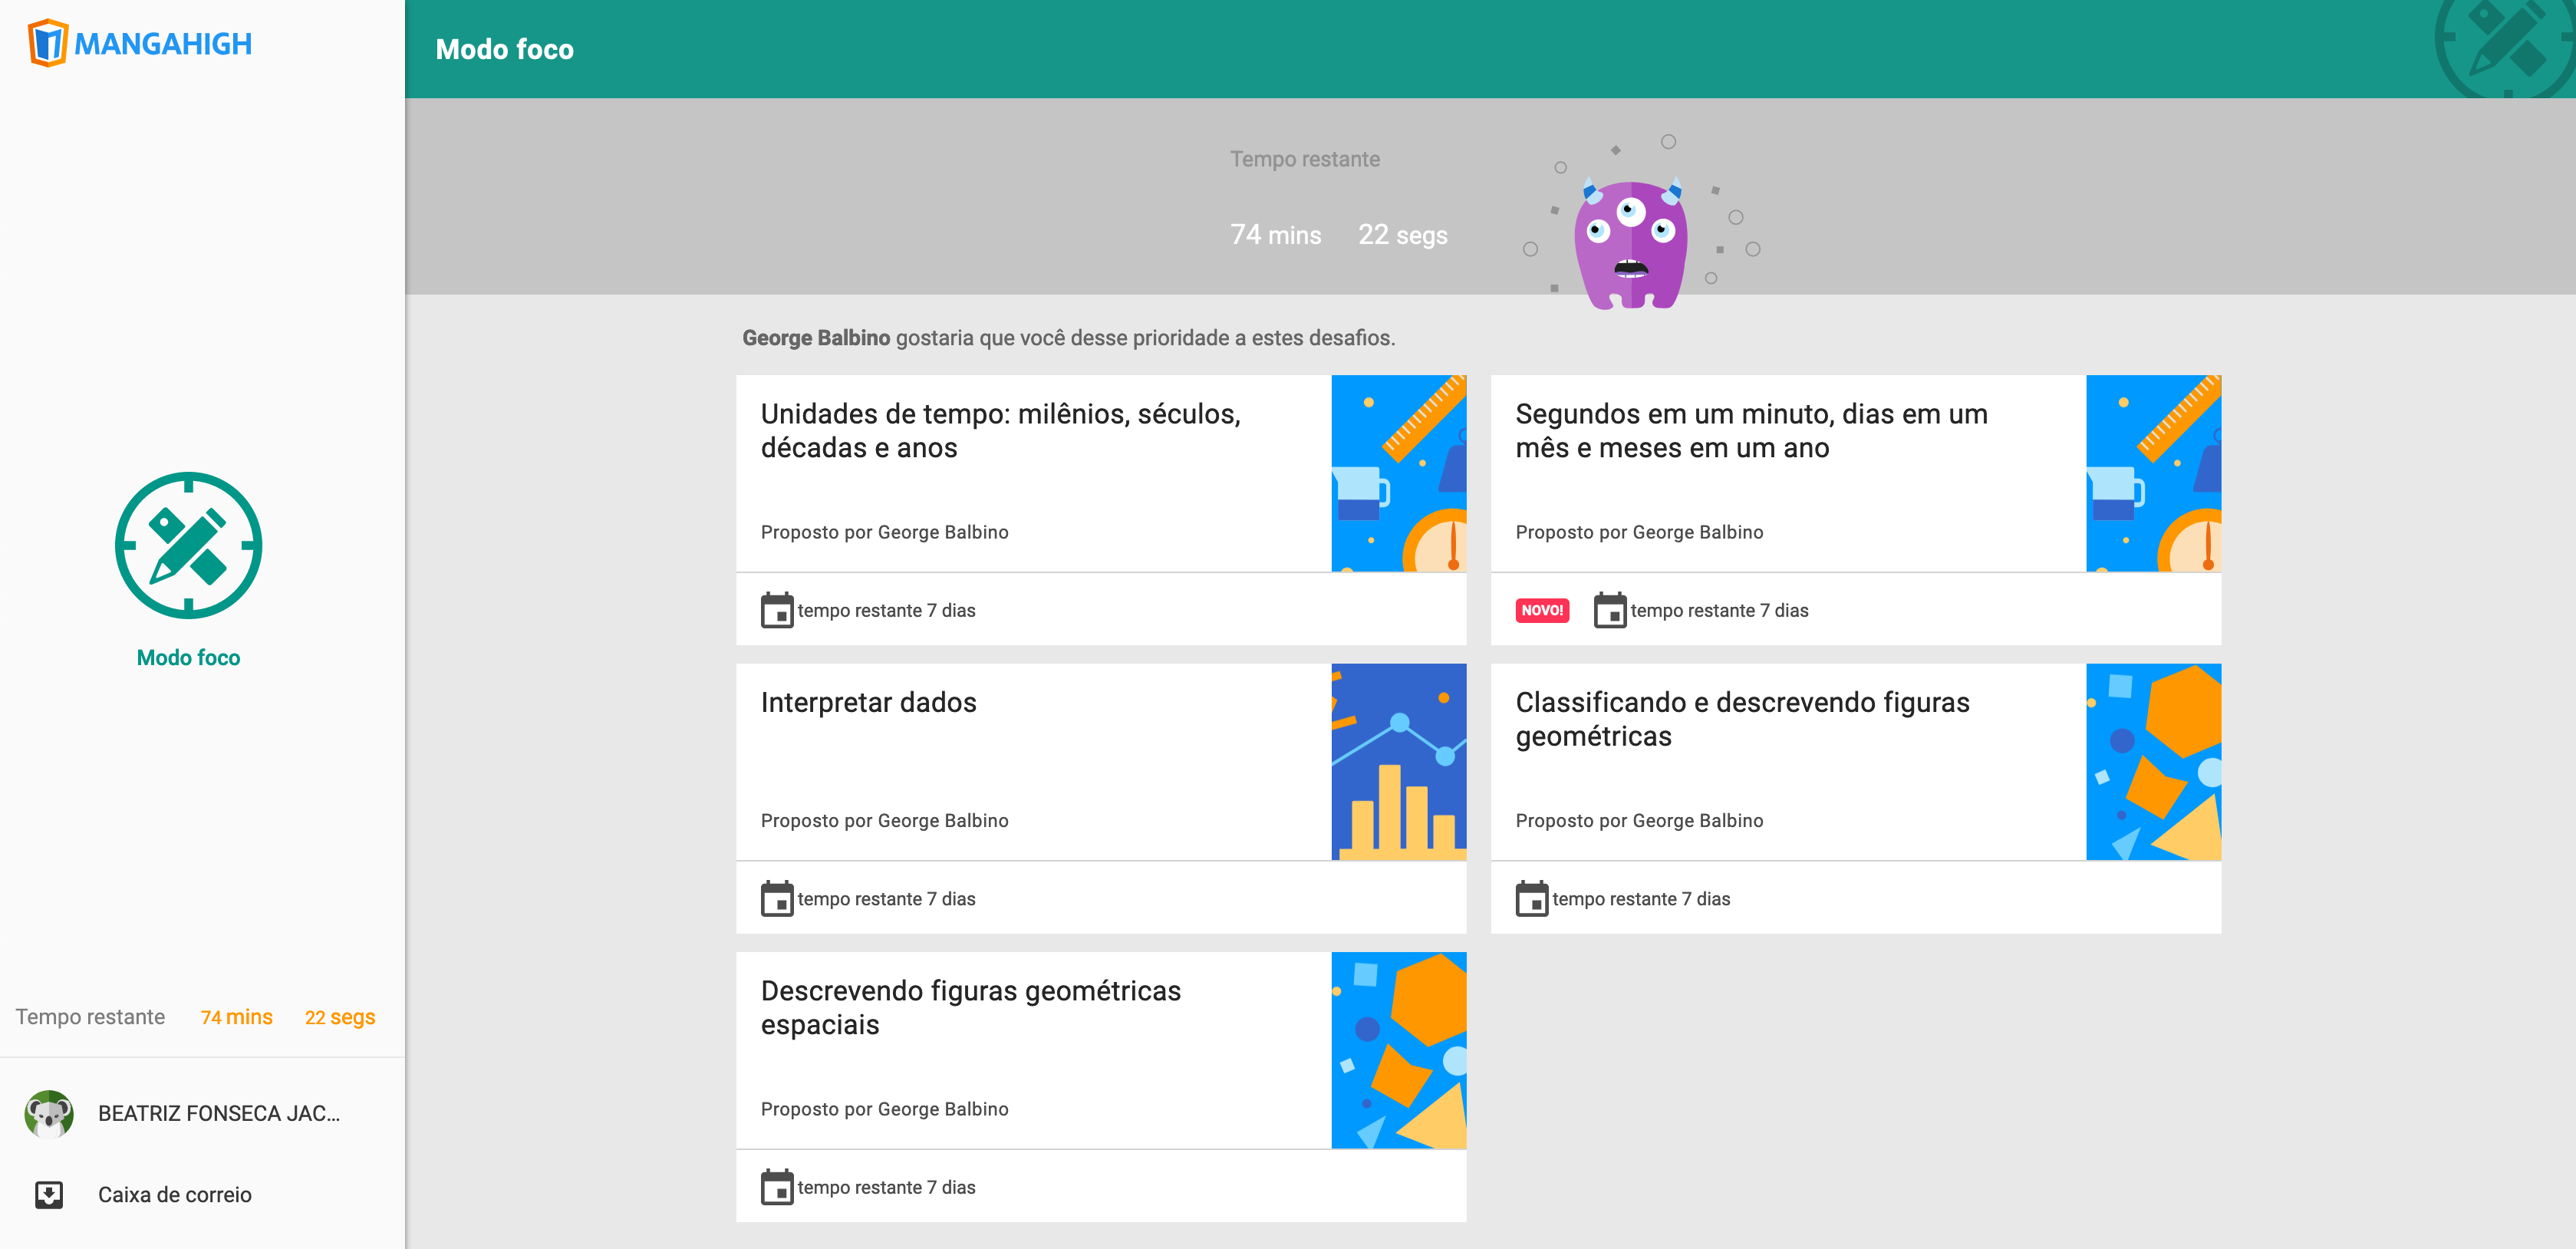Open BEATRIZ FONSECA JAC... profile name
The image size is (2576, 1249).
219,1113
